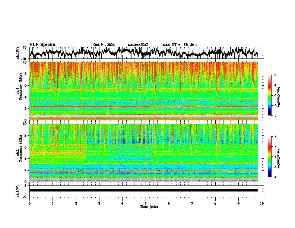
Task: Click the log(PSD) label beside ch.1 colorbar
Action: coord(279,97)
